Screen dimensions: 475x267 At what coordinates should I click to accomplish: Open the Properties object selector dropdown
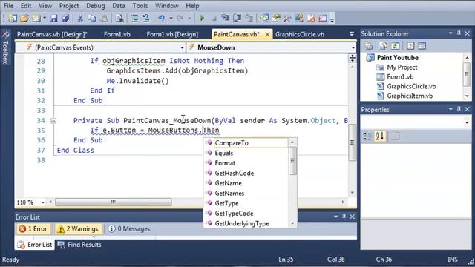pyautogui.click(x=467, y=122)
